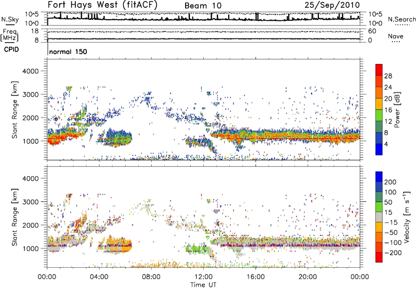Click the '28' power colorbar tick
This screenshot has height=288, width=416.
388,76
